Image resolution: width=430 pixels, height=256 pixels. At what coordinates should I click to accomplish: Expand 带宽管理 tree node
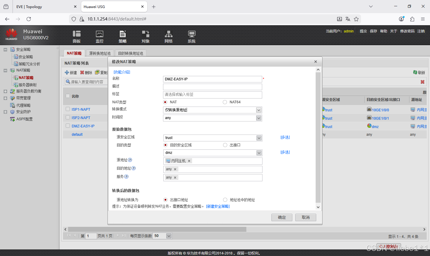5,98
